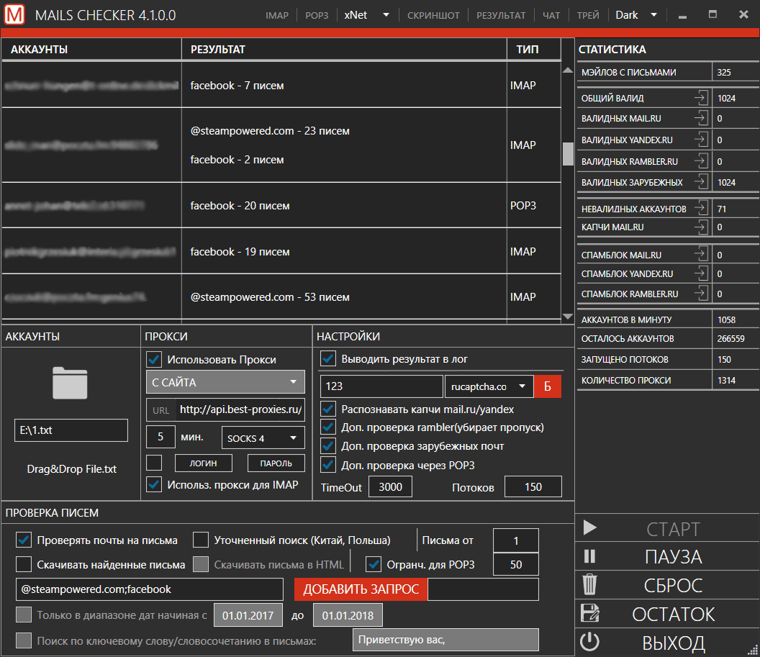Click the ОСТАТОК save icon
Image resolution: width=760 pixels, height=657 pixels.
tap(589, 613)
